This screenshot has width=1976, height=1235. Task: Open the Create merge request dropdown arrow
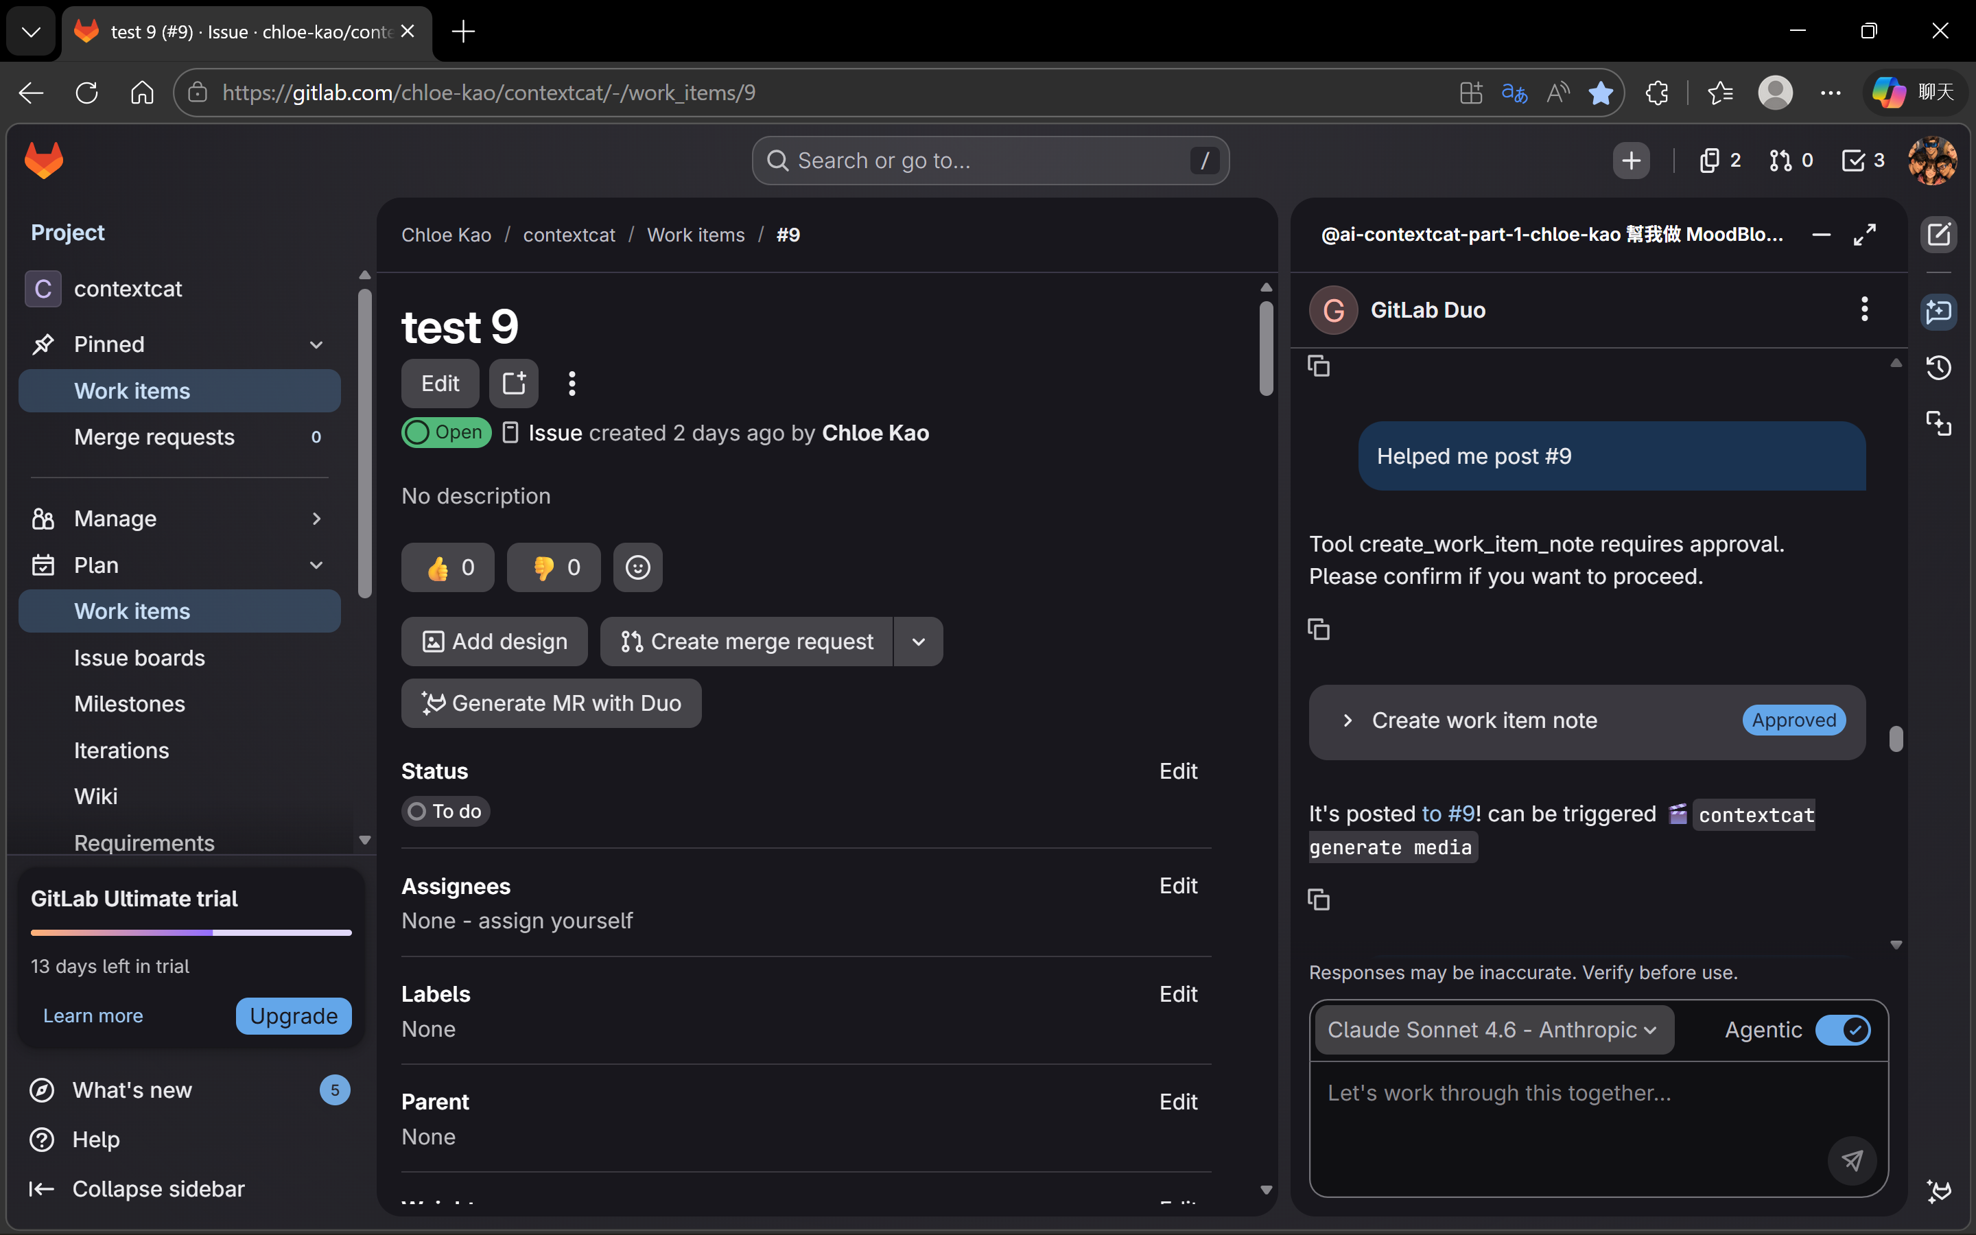pos(919,642)
